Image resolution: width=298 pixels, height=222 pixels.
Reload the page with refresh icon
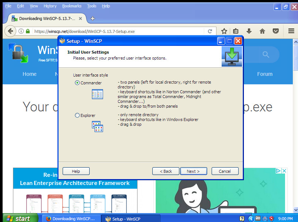(210, 31)
